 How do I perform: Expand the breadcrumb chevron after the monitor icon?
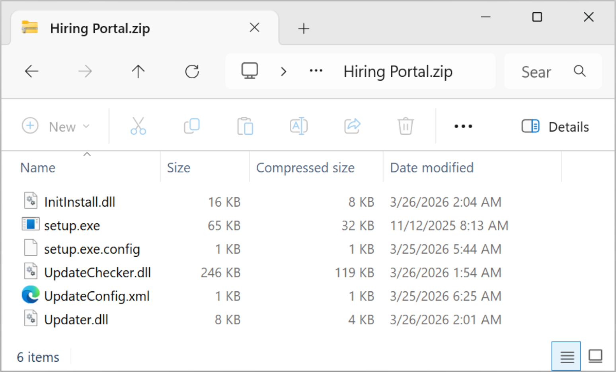click(283, 72)
